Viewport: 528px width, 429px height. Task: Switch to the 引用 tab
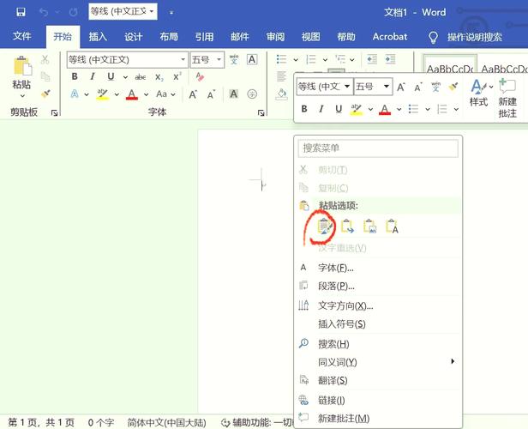click(204, 36)
